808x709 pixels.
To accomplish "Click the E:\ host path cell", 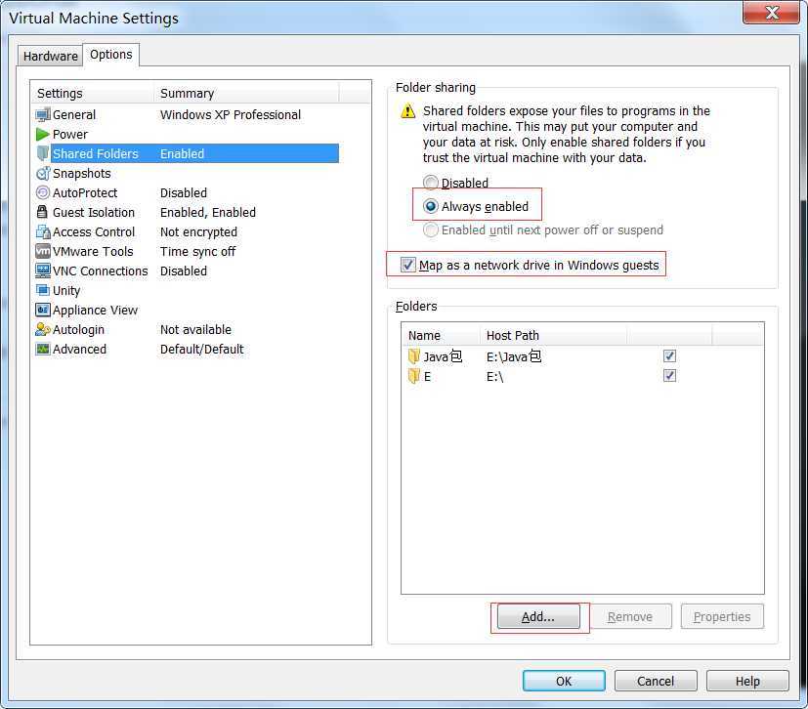I will (494, 376).
